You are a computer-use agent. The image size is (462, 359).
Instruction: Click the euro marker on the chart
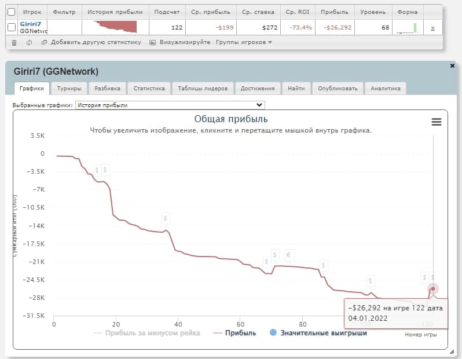[289, 255]
